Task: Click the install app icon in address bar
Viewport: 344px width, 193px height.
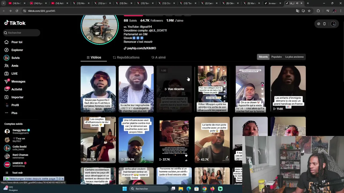Action: click(303, 11)
